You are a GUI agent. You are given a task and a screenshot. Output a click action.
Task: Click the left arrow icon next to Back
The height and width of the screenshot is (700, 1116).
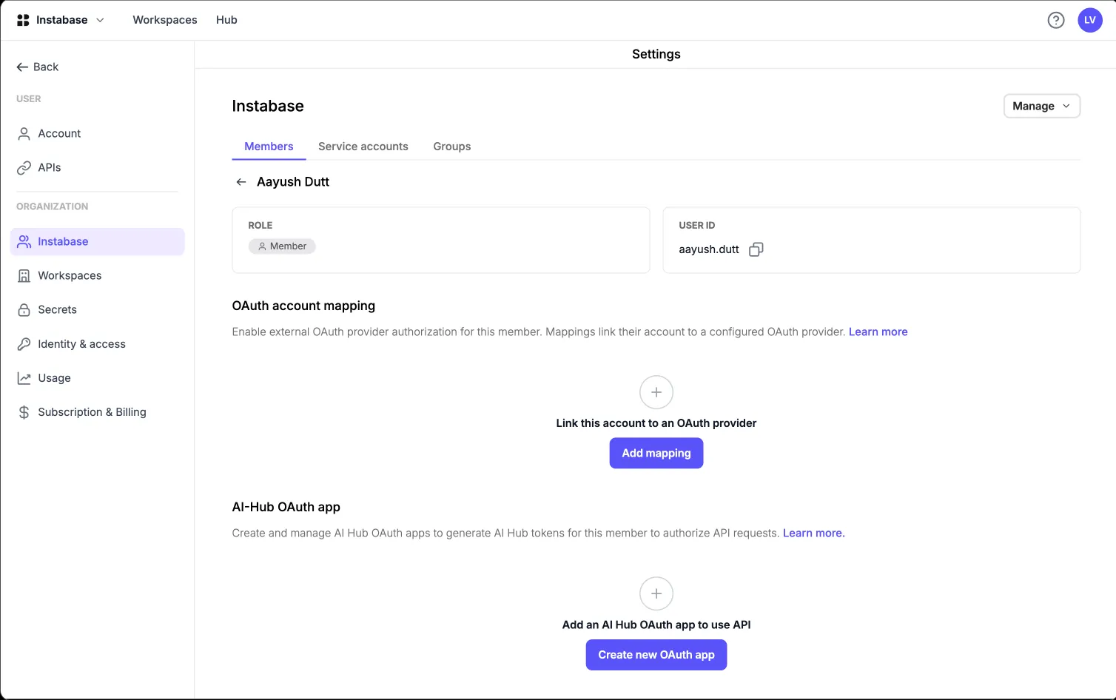coord(22,67)
